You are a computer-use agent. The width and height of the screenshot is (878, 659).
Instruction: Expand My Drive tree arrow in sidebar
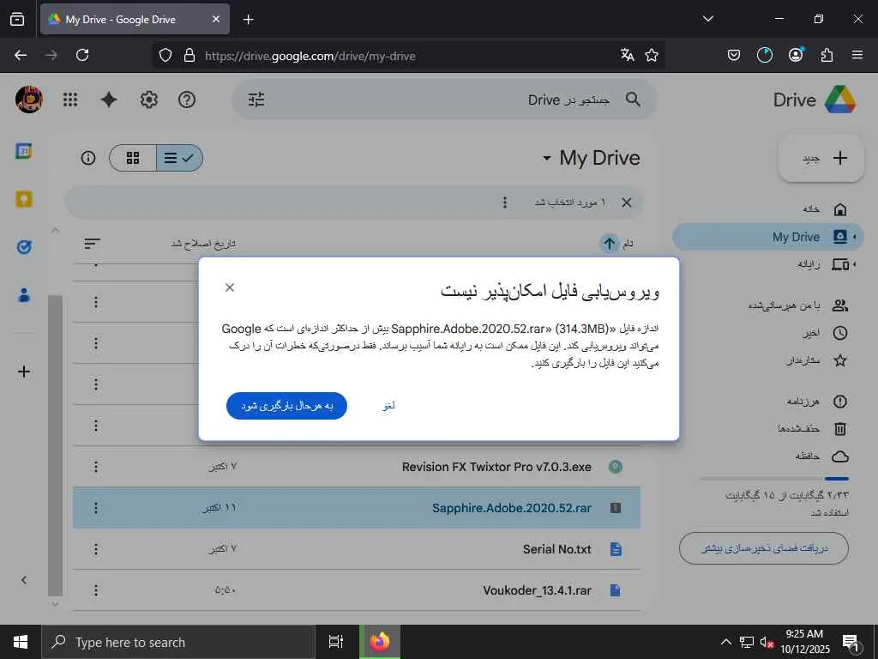[x=855, y=237]
